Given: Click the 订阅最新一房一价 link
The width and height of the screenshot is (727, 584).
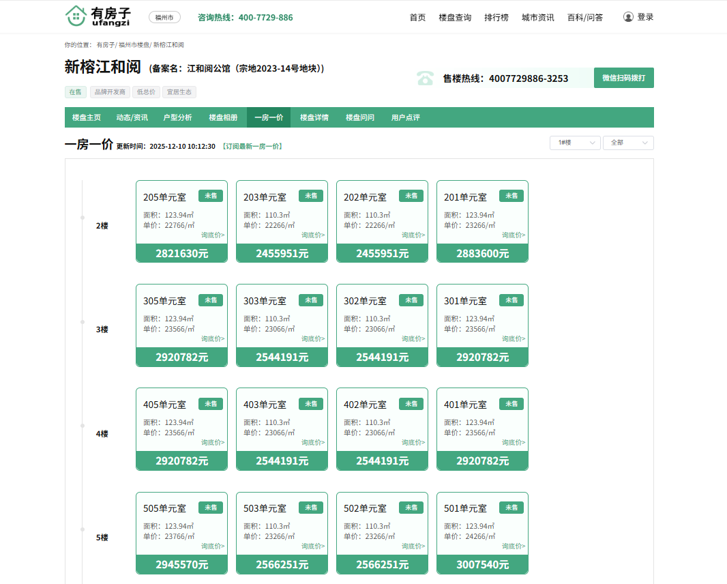Looking at the screenshot, I should coord(252,147).
